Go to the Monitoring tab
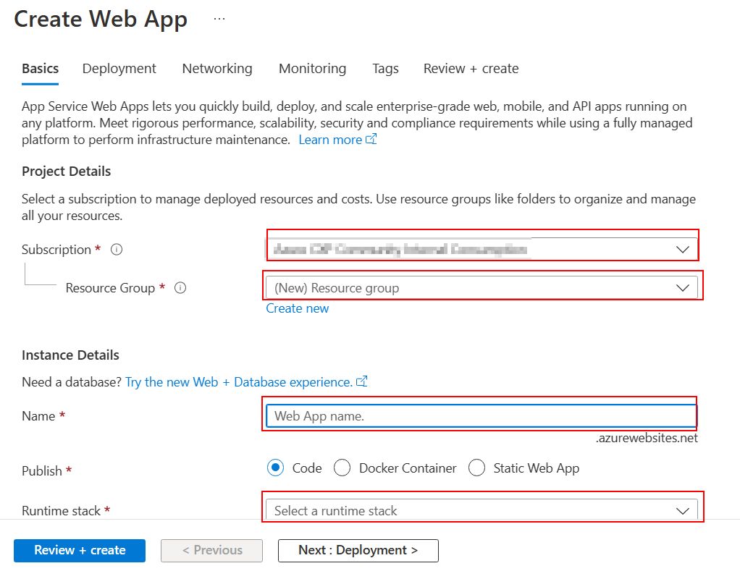The width and height of the screenshot is (740, 579). pyautogui.click(x=312, y=69)
